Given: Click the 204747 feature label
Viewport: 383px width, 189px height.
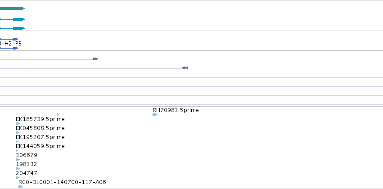Looking at the screenshot, I should (x=26, y=173).
